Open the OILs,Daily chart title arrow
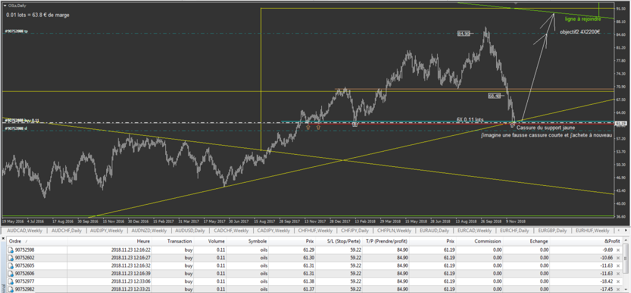Viewport: 631px width, 293px height. tap(5, 5)
